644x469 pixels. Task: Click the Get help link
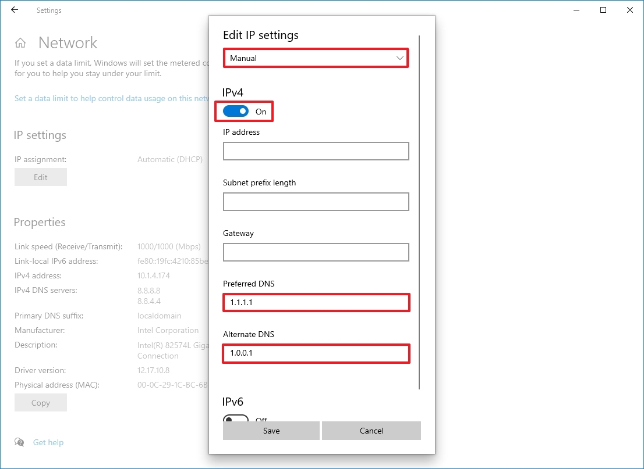tap(48, 442)
